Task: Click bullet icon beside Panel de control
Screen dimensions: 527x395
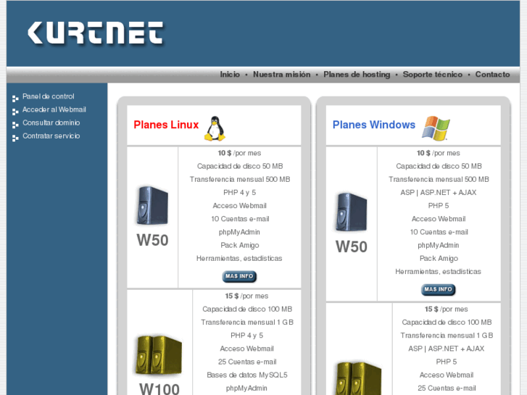Action: (15, 99)
